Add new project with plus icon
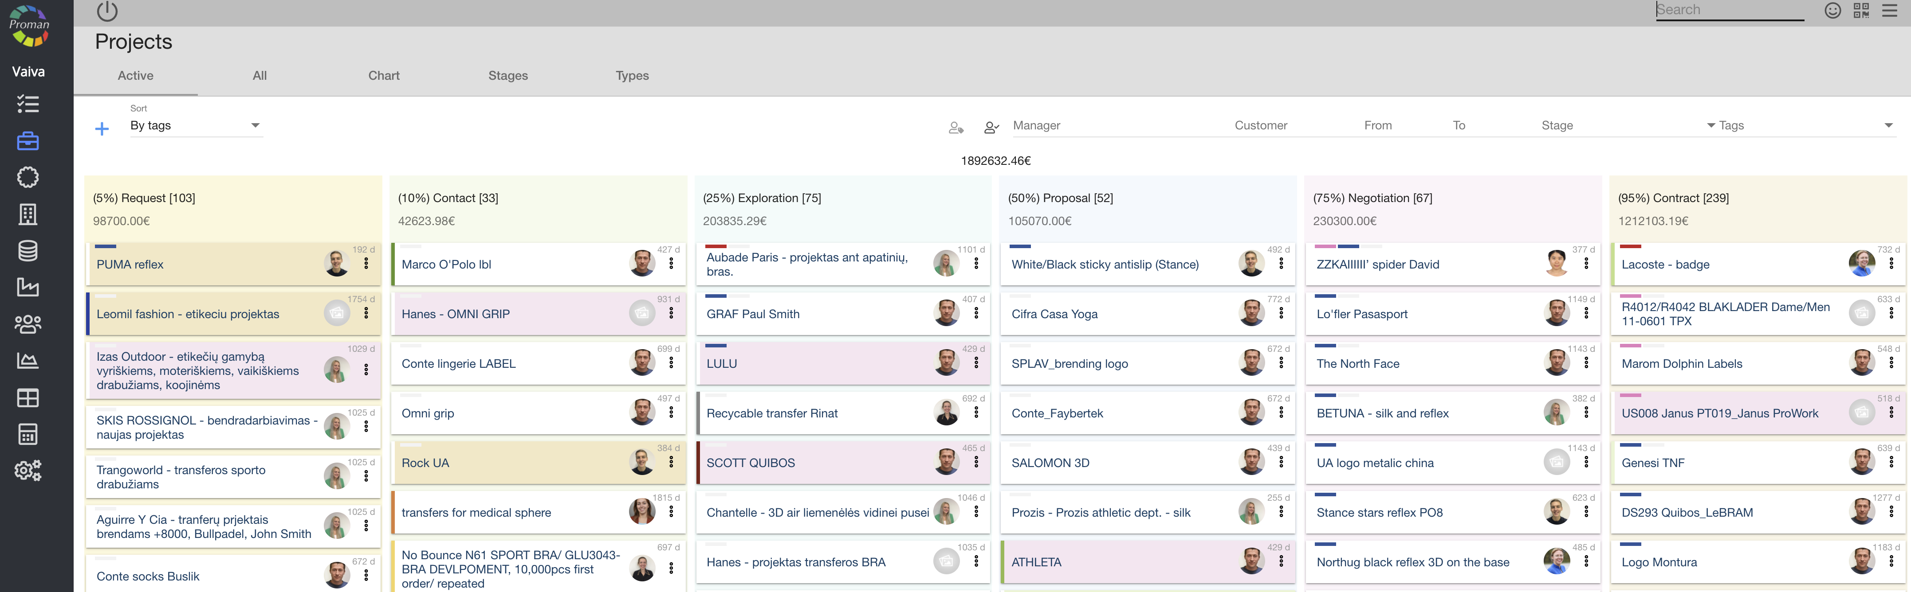1911x592 pixels. tap(102, 129)
